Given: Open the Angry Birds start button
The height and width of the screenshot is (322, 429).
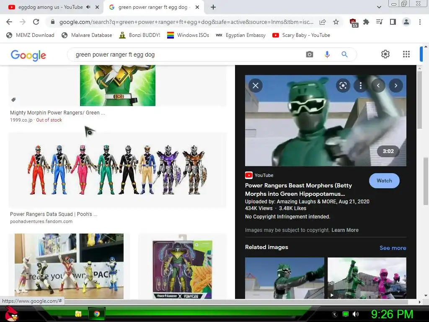Looking at the screenshot, I should (x=12, y=314).
